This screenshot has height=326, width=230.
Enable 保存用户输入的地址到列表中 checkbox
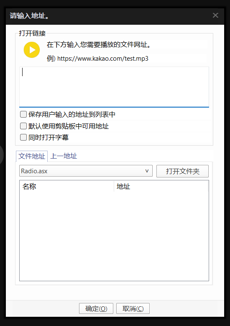point(23,114)
